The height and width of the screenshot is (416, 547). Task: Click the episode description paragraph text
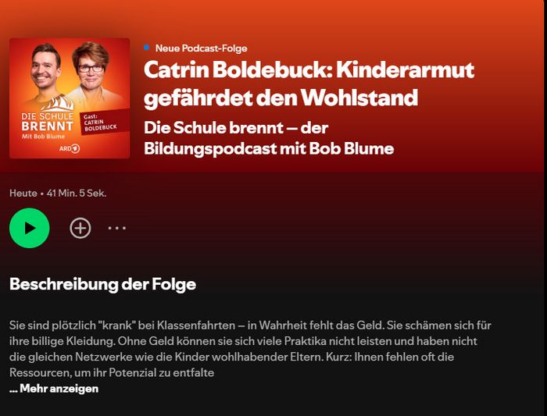coord(250,349)
